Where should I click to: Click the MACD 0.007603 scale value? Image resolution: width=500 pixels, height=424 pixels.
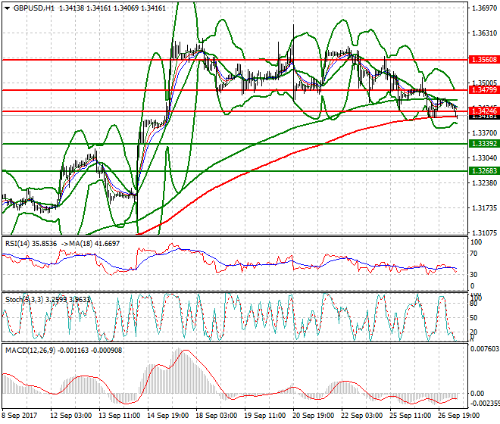tap(485, 349)
